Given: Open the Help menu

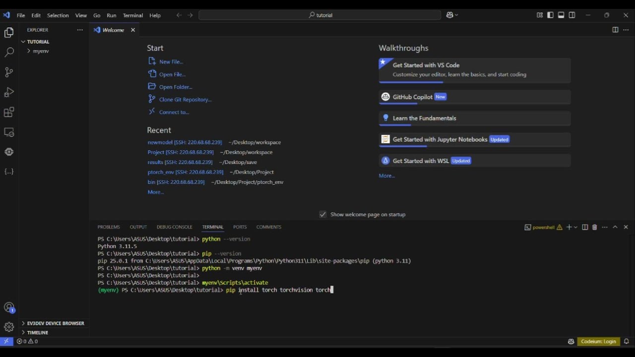Looking at the screenshot, I should [x=155, y=15].
